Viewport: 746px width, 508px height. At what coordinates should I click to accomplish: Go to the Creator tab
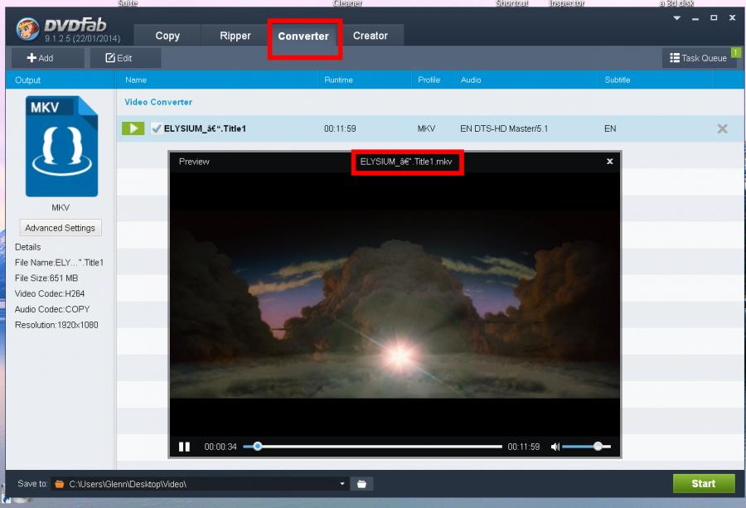click(371, 36)
